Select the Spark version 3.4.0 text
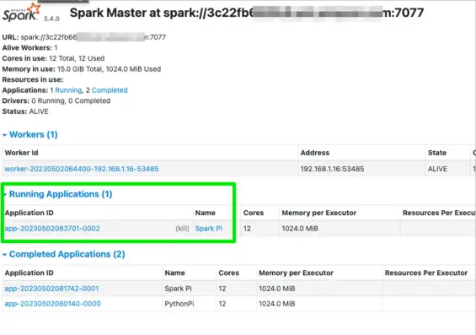Screen dimensions: 476x335 pos(51,19)
